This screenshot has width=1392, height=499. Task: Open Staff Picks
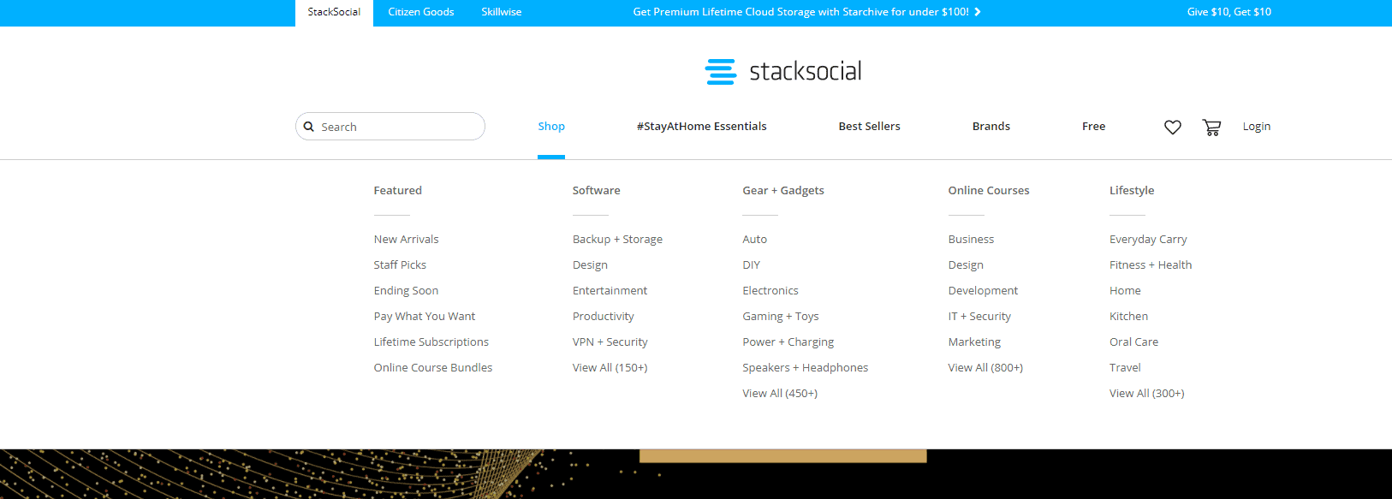click(x=400, y=264)
